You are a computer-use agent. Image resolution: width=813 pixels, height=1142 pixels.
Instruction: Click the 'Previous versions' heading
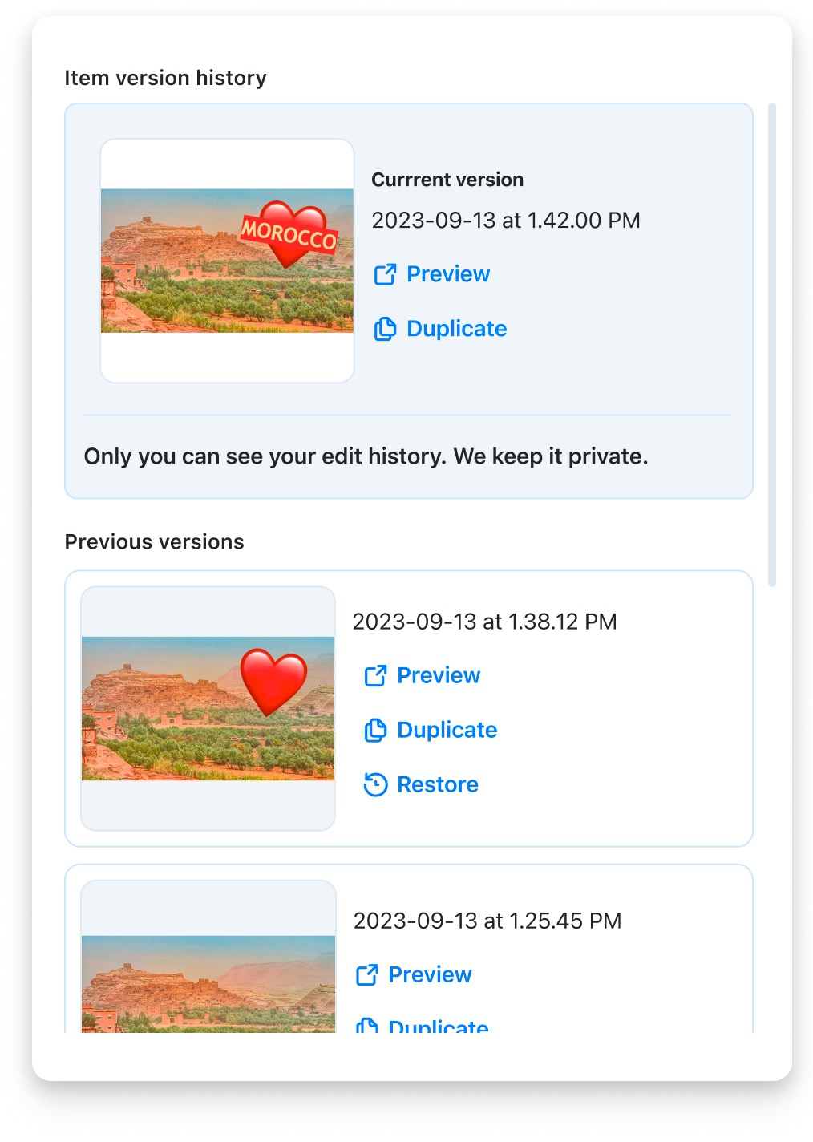pyautogui.click(x=154, y=542)
